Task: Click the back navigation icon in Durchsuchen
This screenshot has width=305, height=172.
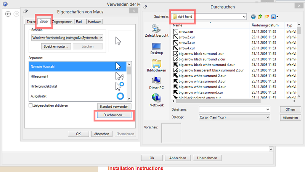Action: pos(254,17)
